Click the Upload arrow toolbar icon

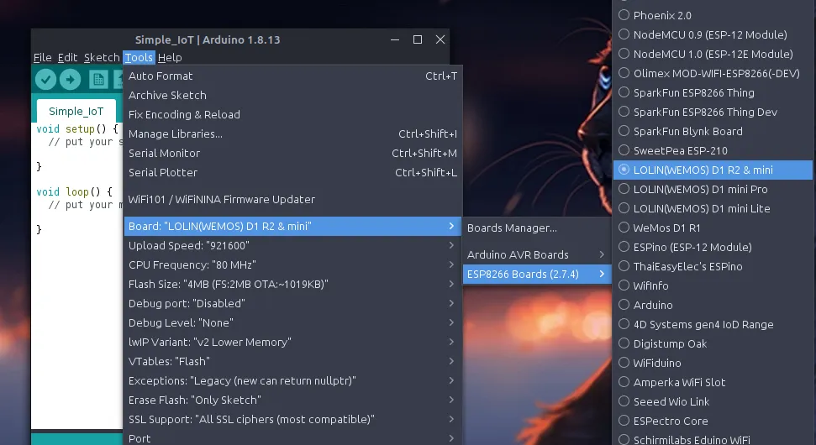[71, 80]
